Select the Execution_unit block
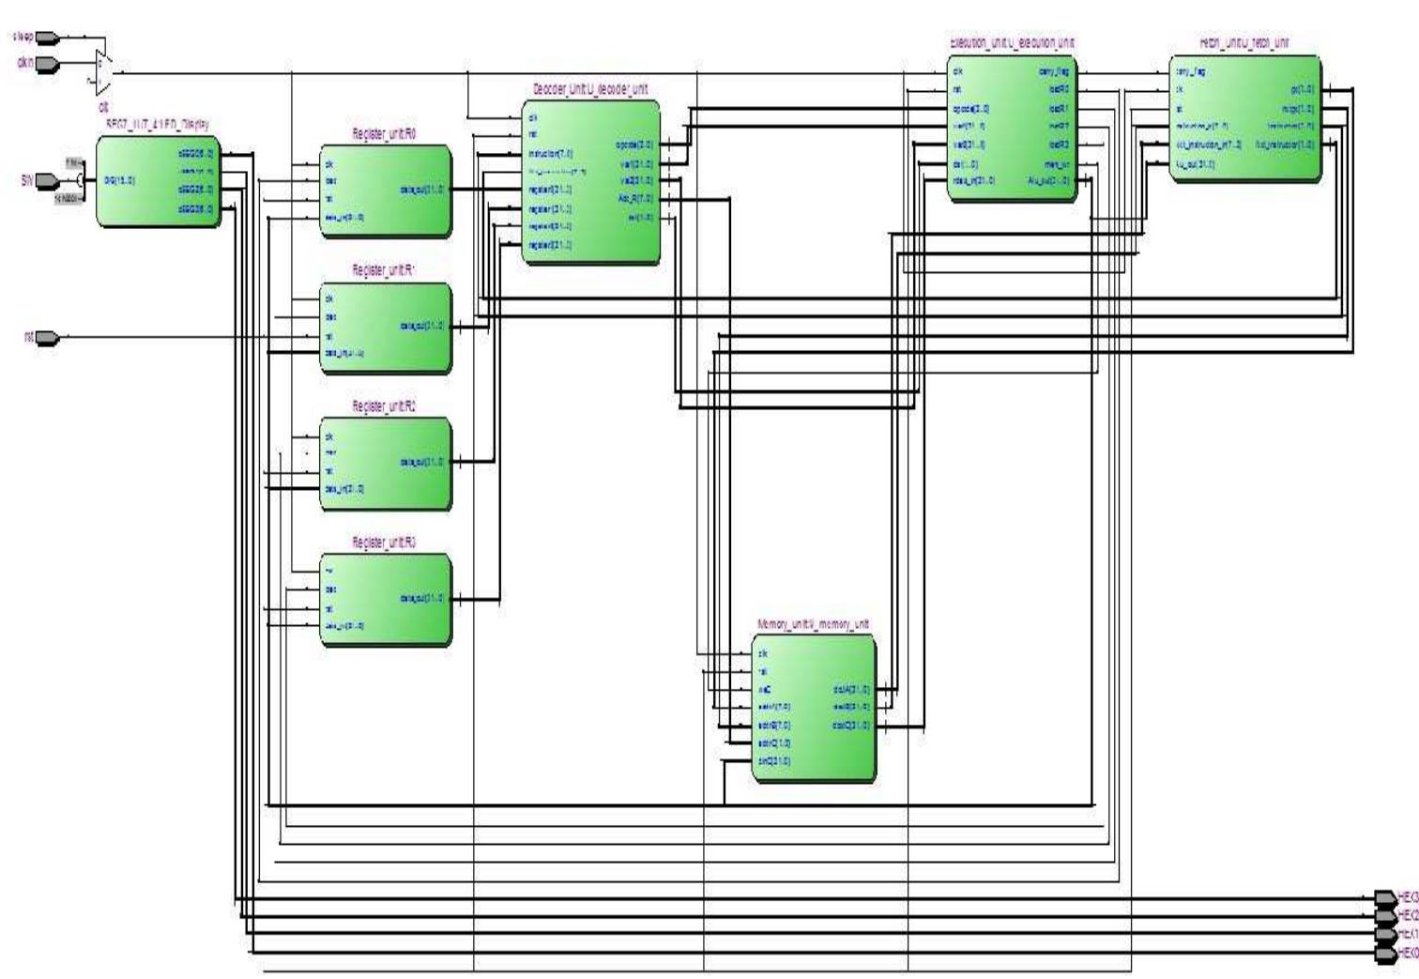 (1011, 127)
